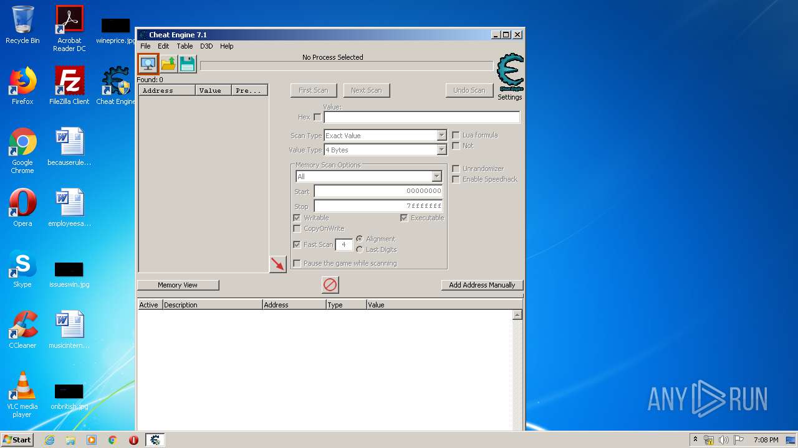Click Chrome icon in taskbar
Viewport: 798px width, 448px height.
coord(112,440)
